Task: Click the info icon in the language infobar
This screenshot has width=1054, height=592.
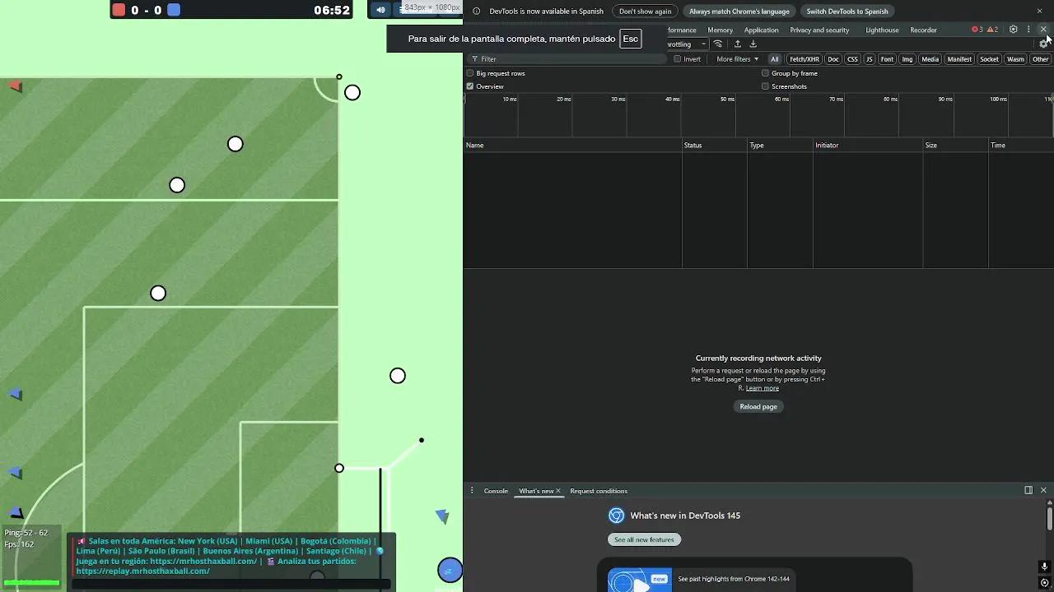Action: (476, 12)
